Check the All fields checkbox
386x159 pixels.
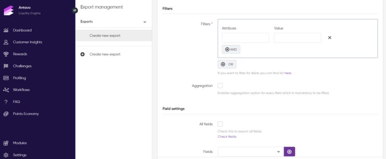point(220,124)
